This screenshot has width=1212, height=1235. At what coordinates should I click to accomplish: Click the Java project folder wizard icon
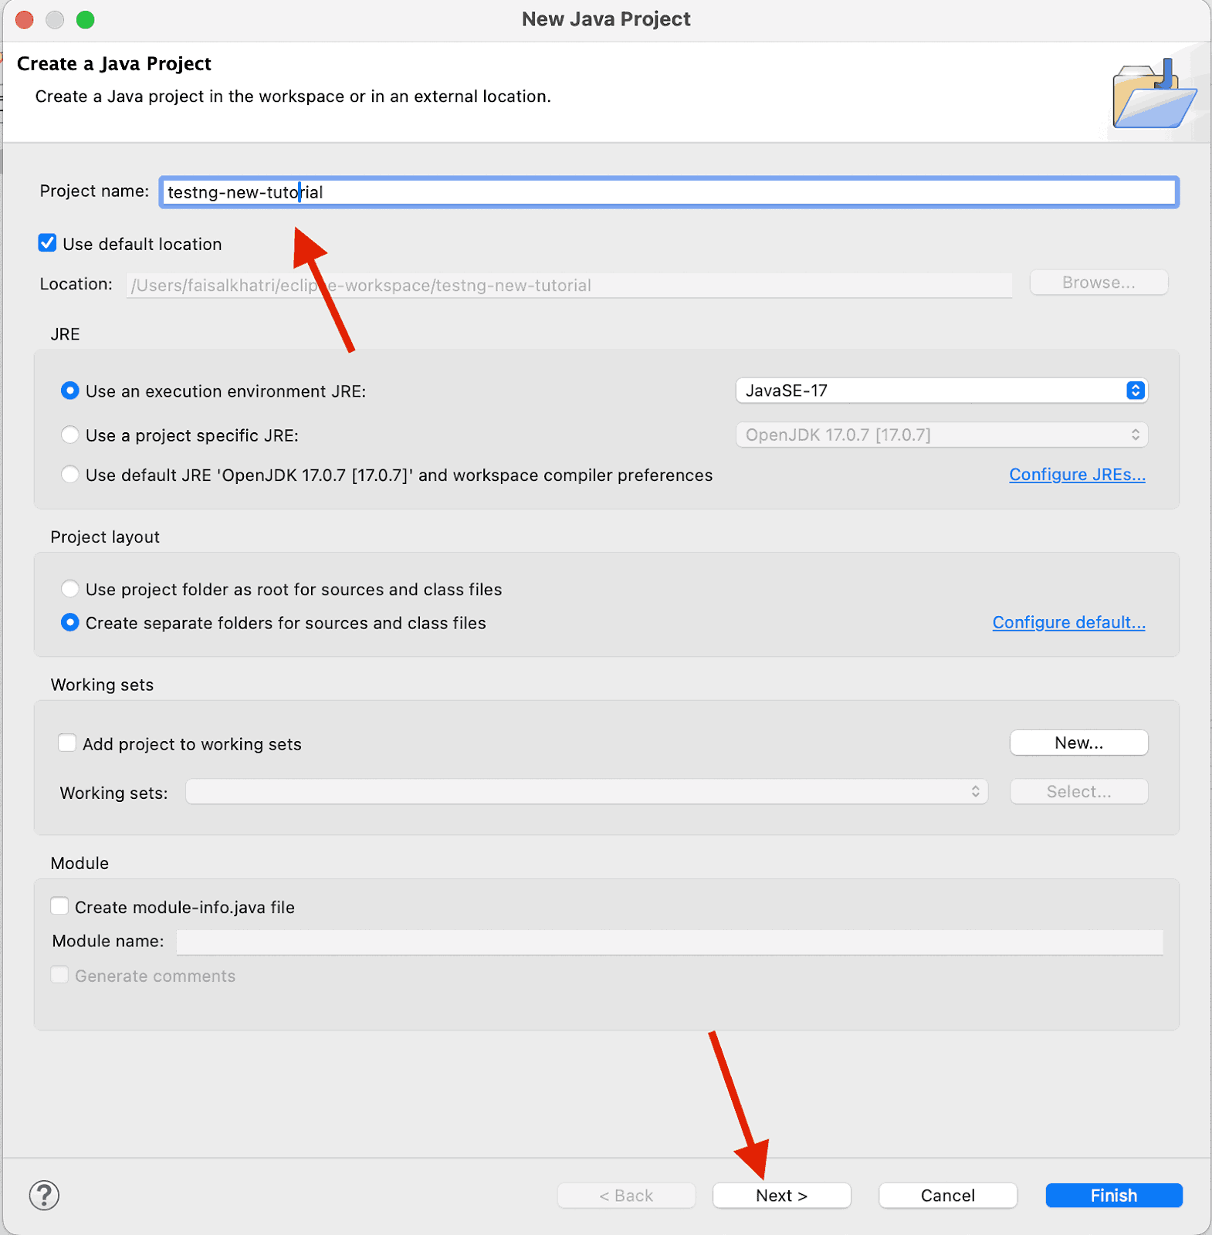tap(1154, 94)
